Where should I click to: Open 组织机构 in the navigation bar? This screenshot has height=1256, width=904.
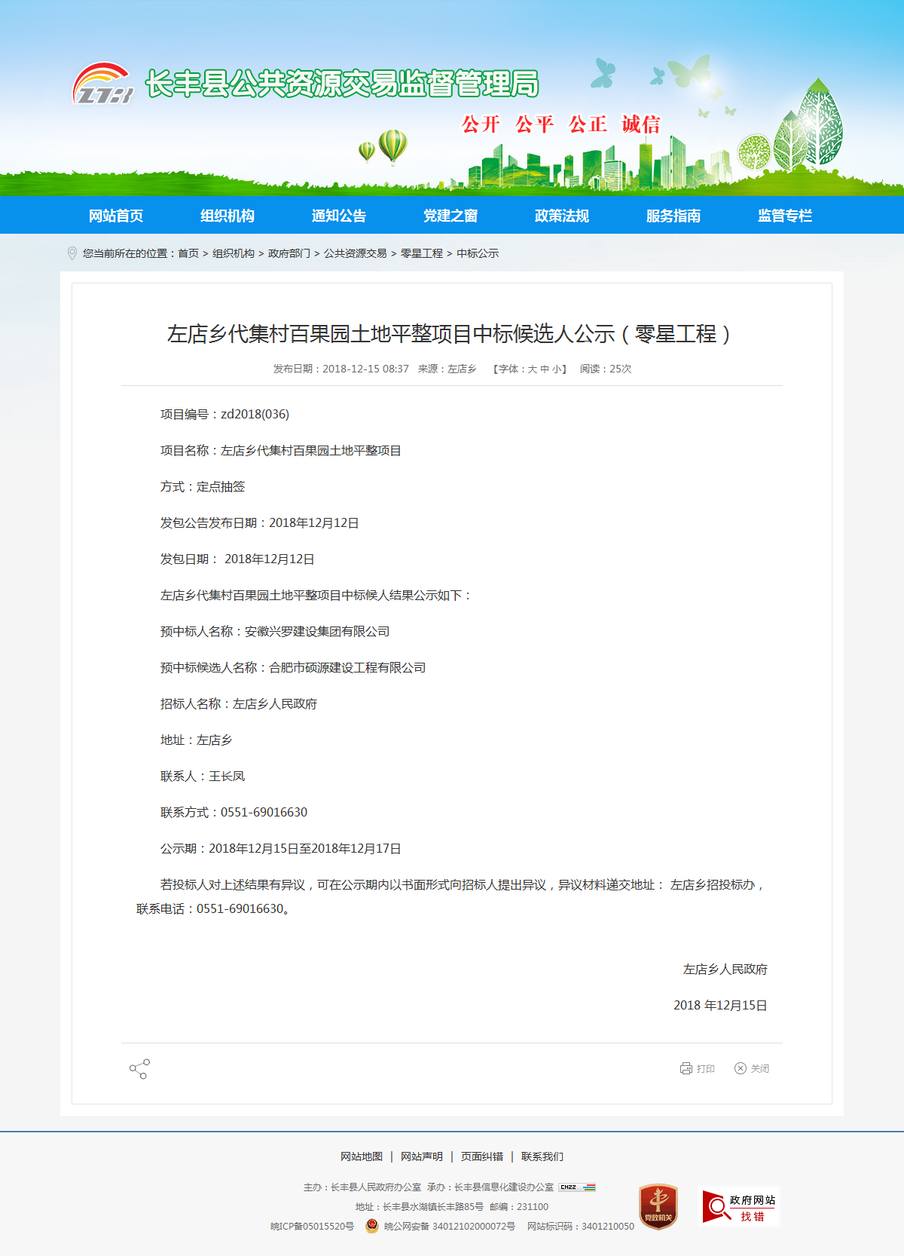[228, 216]
